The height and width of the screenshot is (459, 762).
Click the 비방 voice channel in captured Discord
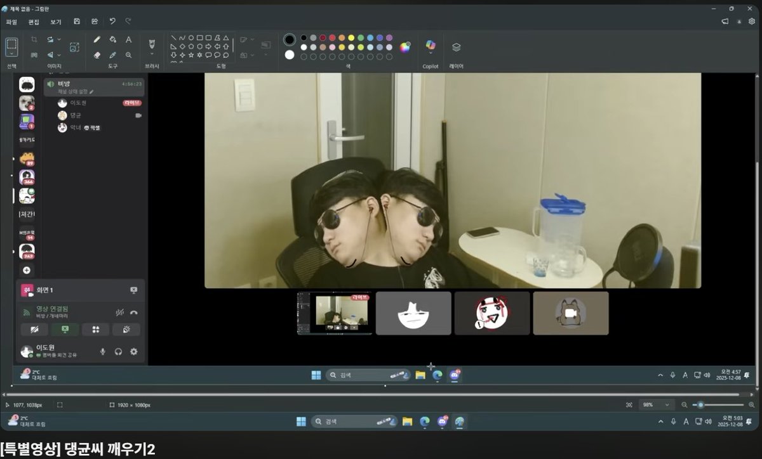click(x=94, y=87)
